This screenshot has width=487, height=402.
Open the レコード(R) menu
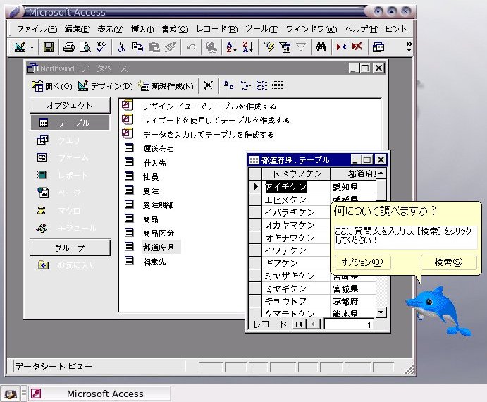[x=217, y=29]
